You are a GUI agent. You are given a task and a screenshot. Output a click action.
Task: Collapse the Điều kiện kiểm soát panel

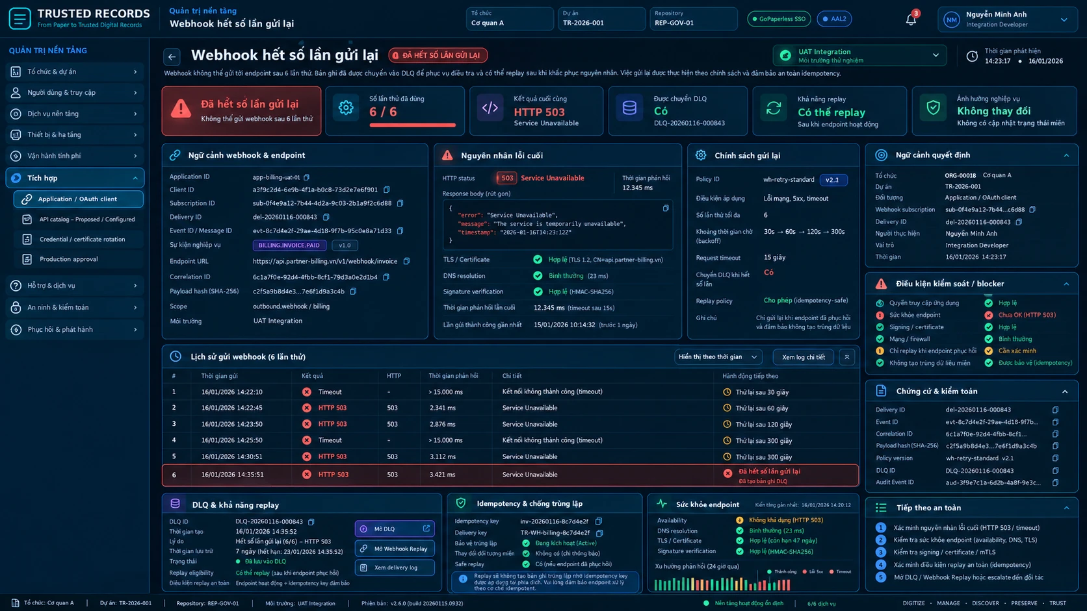pos(1066,284)
